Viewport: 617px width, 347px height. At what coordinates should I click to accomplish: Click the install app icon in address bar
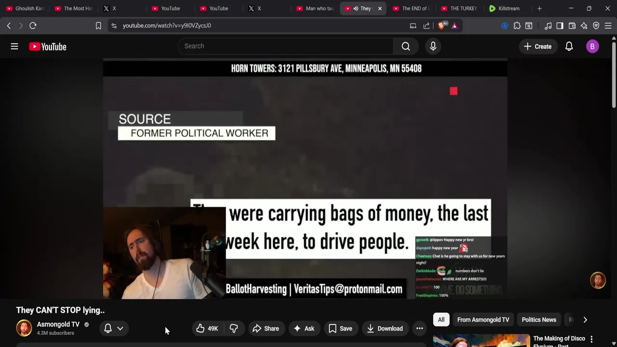pos(413,26)
